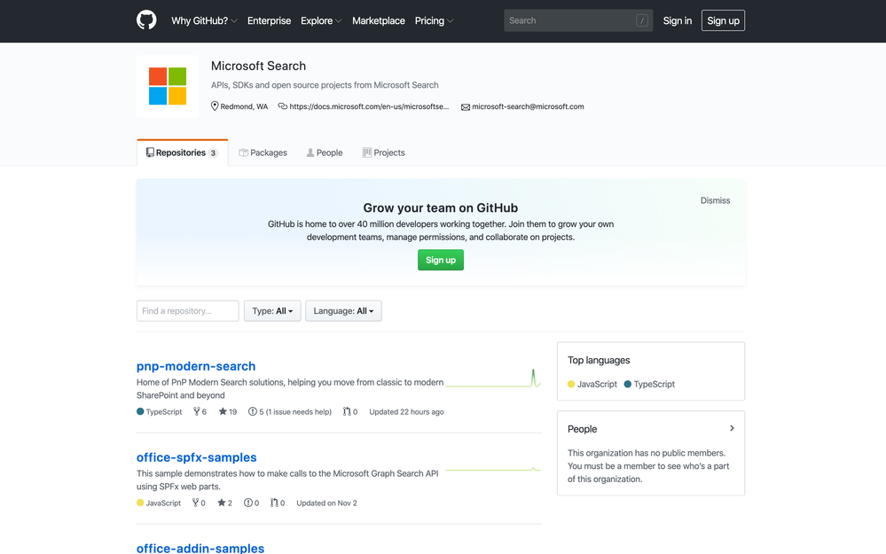Image resolution: width=886 pixels, height=554 pixels.
Task: Click JavaScript in Top languages
Action: click(597, 384)
